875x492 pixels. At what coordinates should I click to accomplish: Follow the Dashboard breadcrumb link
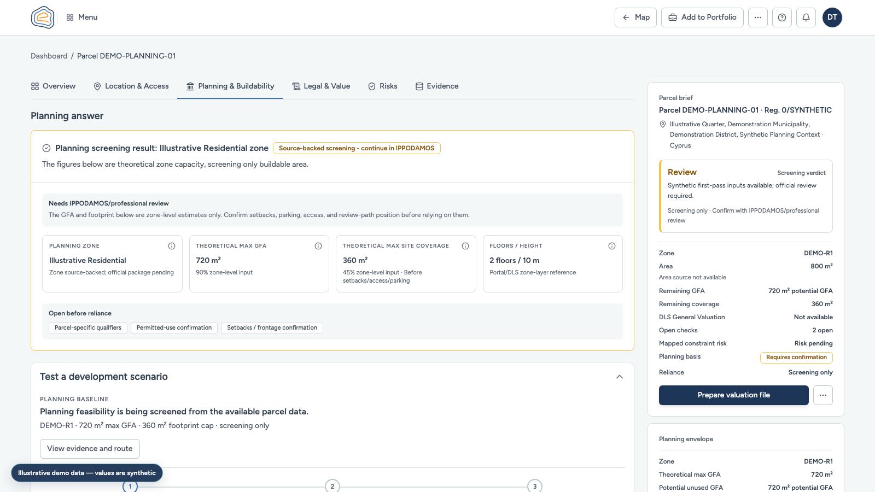pos(49,56)
